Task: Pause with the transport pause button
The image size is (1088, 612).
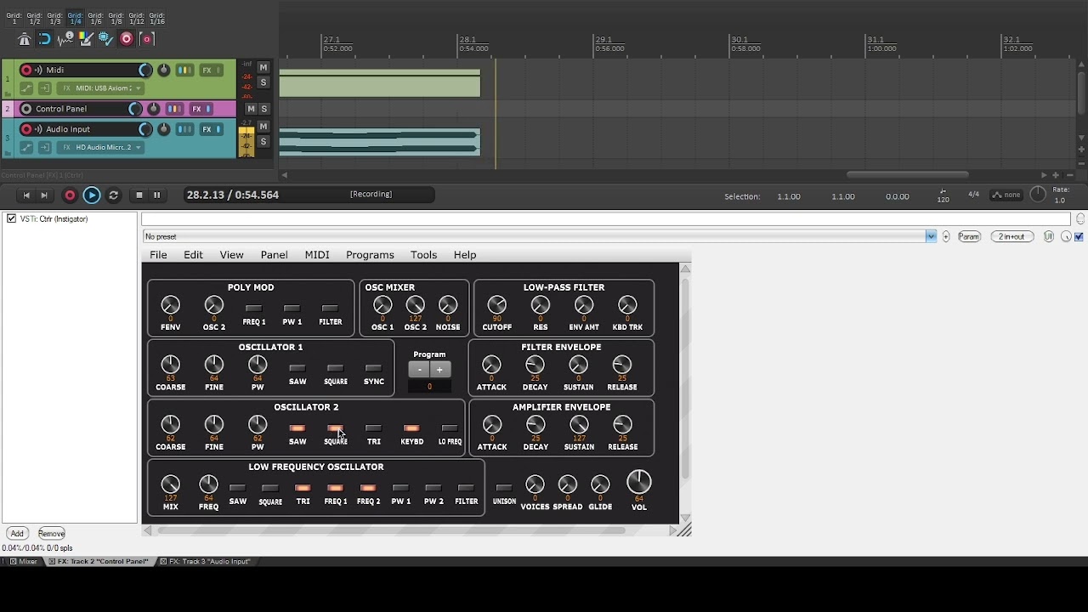Action: click(x=156, y=195)
